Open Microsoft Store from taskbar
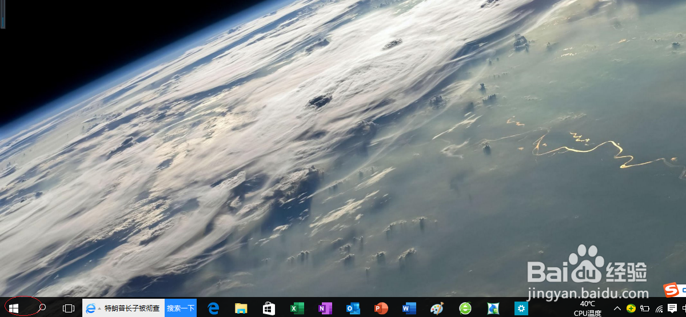 [x=269, y=308]
